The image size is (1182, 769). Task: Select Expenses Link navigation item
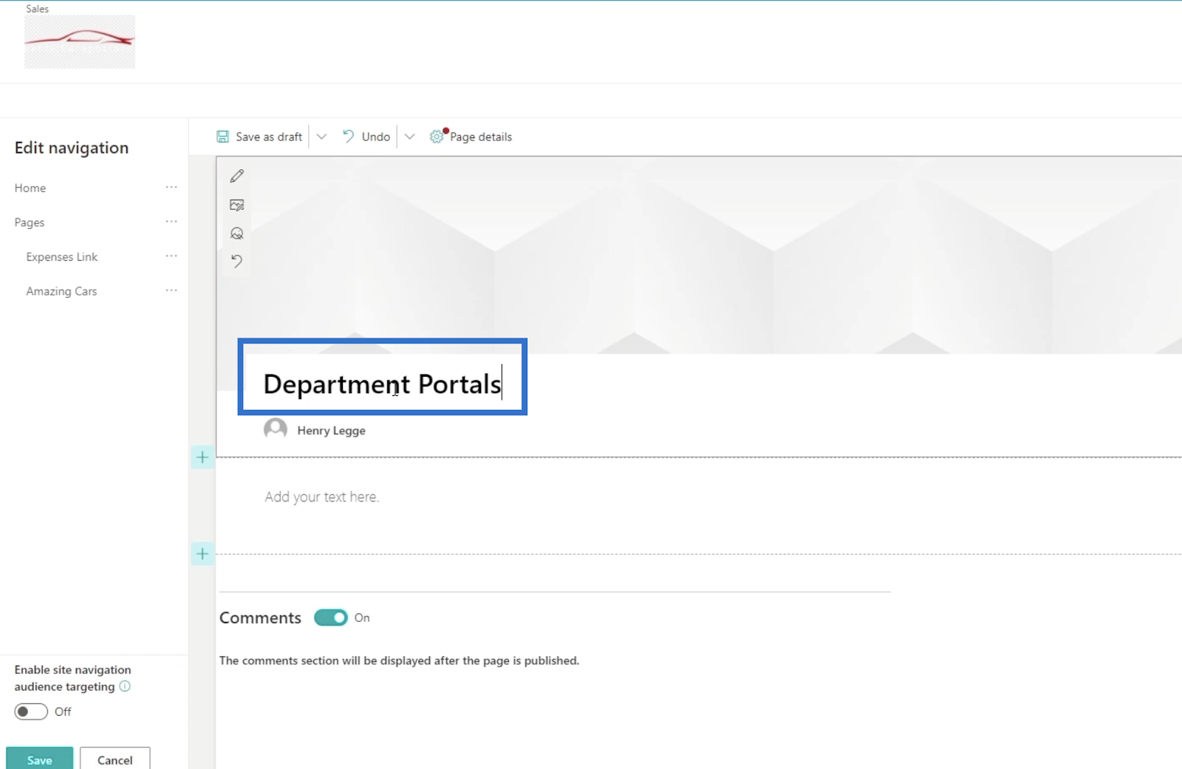pyautogui.click(x=62, y=257)
